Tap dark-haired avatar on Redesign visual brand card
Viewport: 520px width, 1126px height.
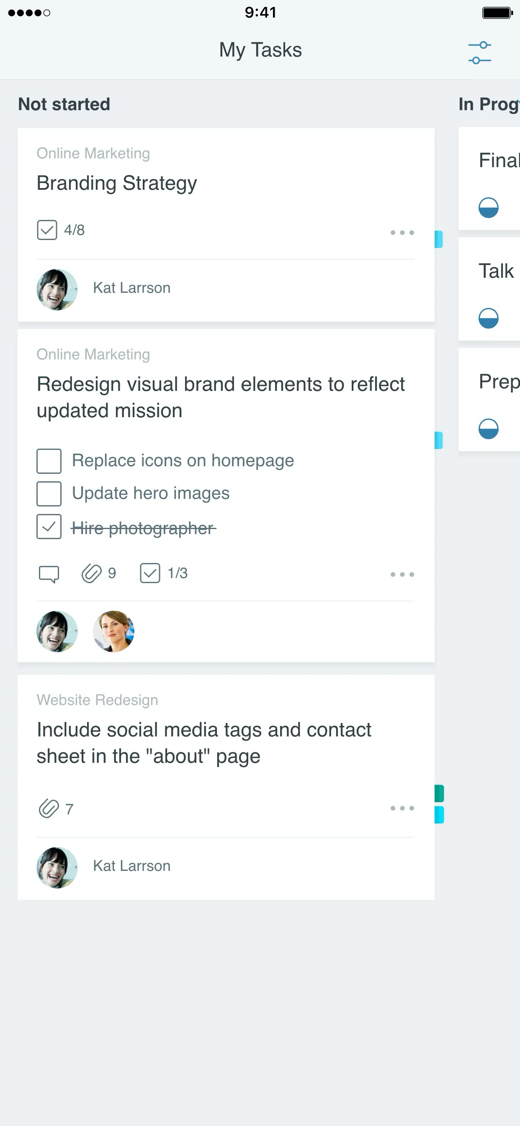[57, 631]
